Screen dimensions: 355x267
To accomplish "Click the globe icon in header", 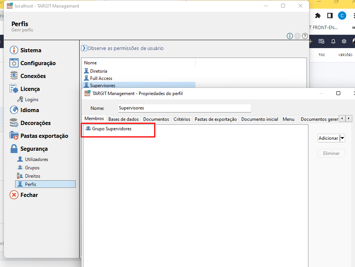I will point(297,36).
